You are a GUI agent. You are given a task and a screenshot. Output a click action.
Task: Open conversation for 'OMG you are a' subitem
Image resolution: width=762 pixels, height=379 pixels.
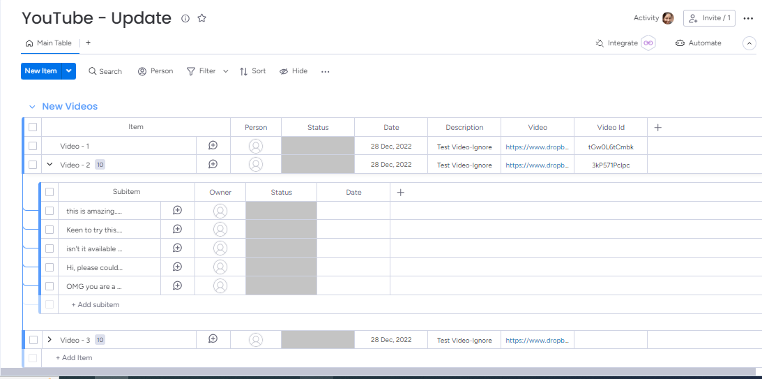pyautogui.click(x=177, y=285)
